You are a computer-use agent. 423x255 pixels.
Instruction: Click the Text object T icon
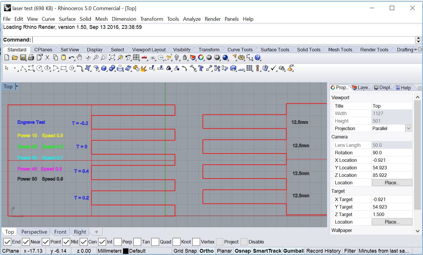pyautogui.click(x=201, y=68)
